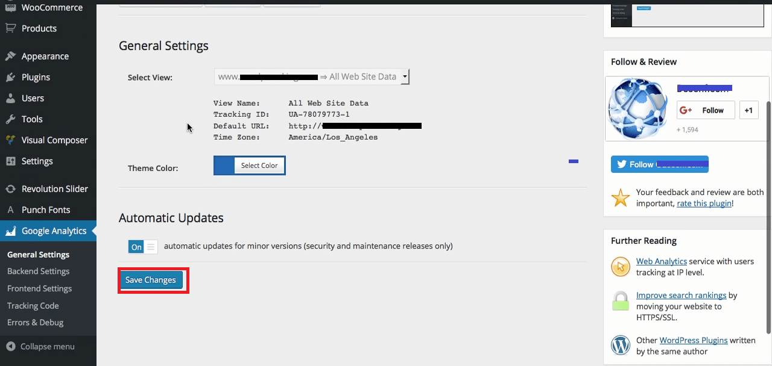Click the 'Follow & Review' heading
This screenshot has height=366, width=772.
tap(644, 61)
